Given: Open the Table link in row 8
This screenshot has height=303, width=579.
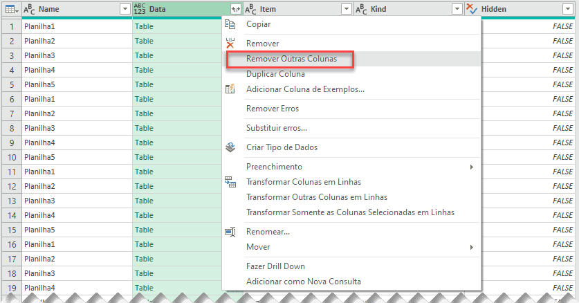Looking at the screenshot, I should (144, 128).
